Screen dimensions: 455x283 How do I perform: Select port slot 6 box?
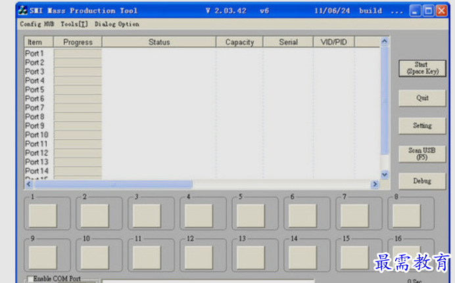tap(302, 215)
